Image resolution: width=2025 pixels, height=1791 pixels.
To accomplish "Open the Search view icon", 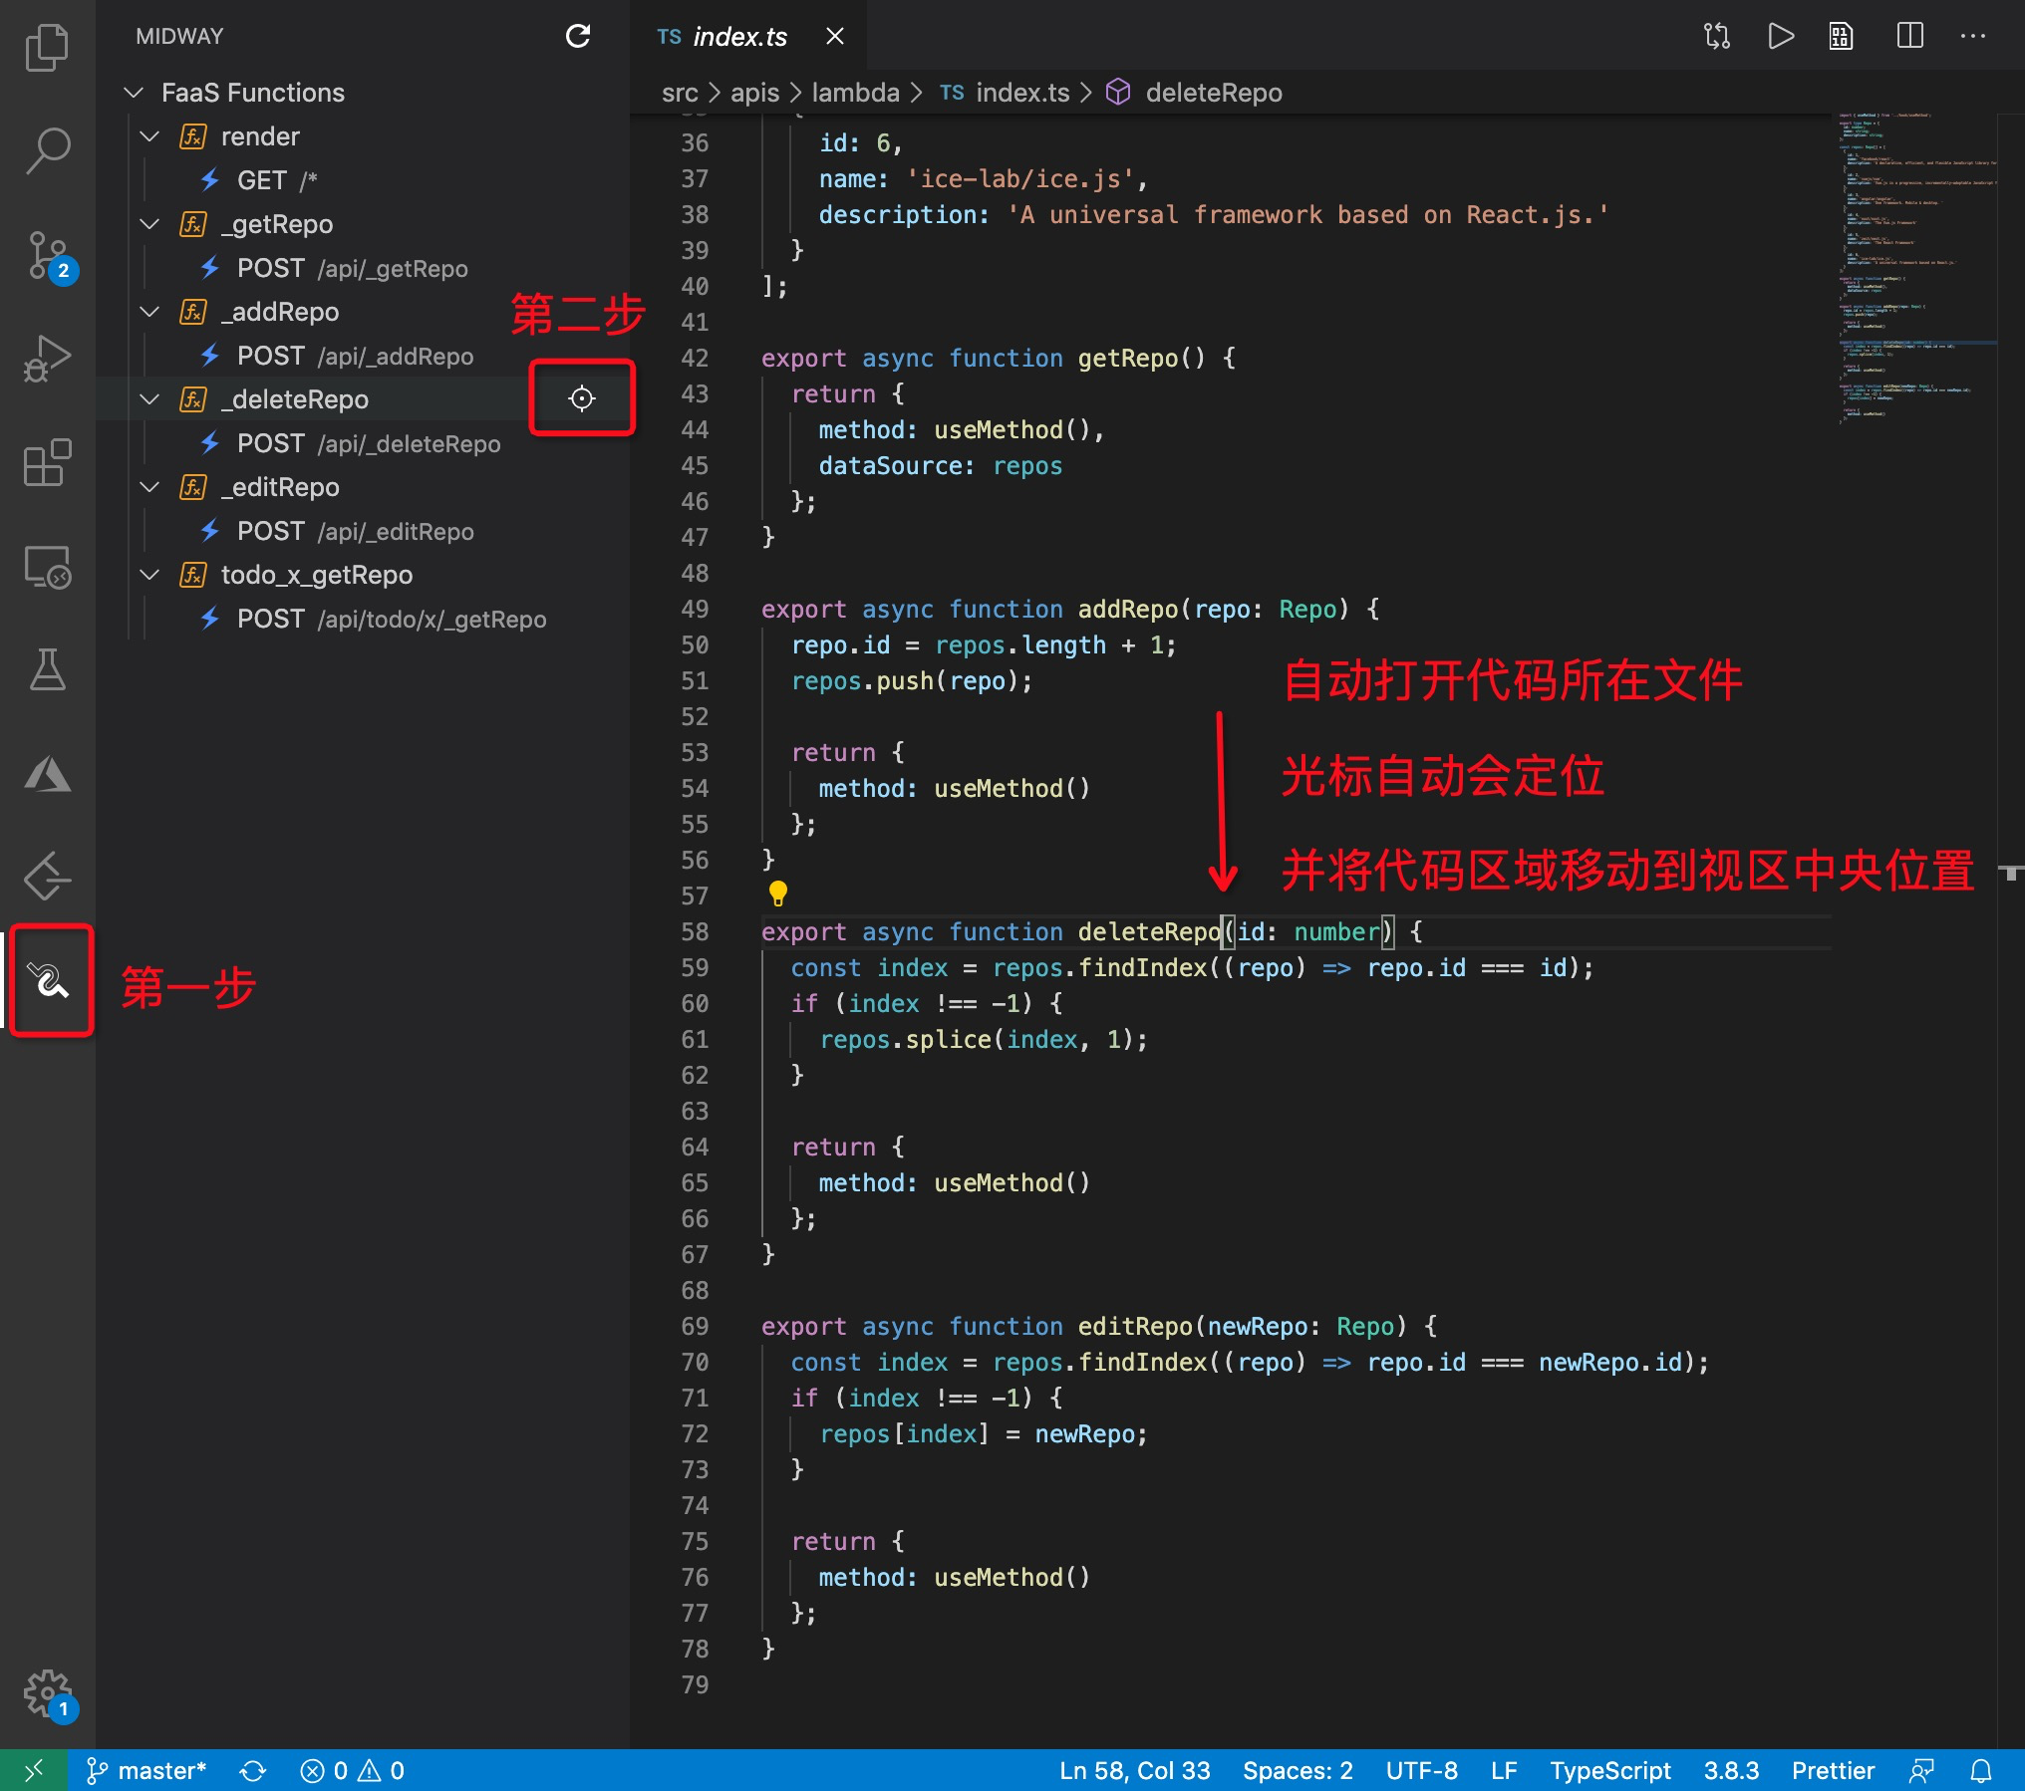I will click(47, 151).
